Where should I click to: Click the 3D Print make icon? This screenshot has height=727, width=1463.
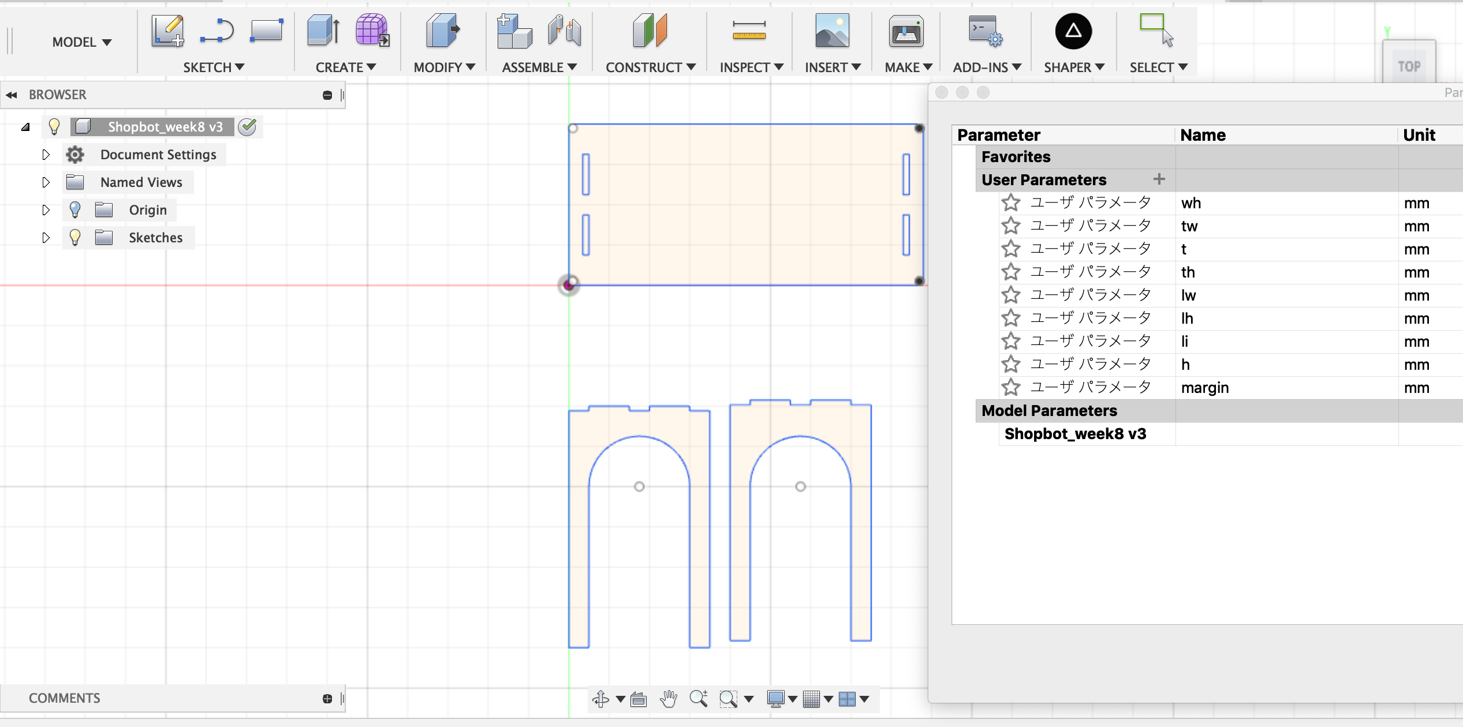point(906,31)
